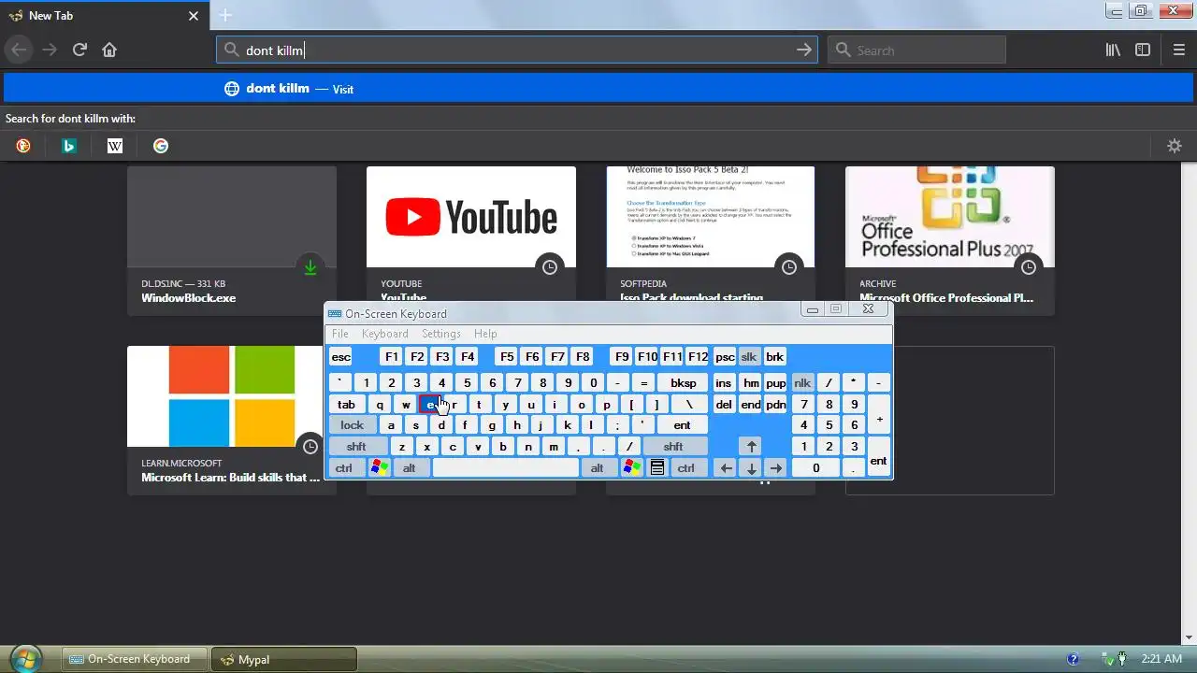Toggle the right ctrl key
Screen dimensions: 1197x673
pyautogui.click(x=686, y=468)
